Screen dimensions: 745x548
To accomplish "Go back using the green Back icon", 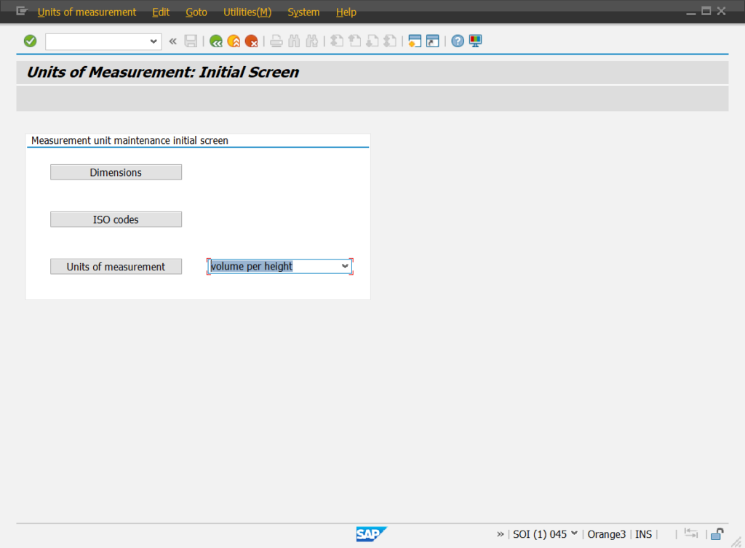I will tap(216, 41).
